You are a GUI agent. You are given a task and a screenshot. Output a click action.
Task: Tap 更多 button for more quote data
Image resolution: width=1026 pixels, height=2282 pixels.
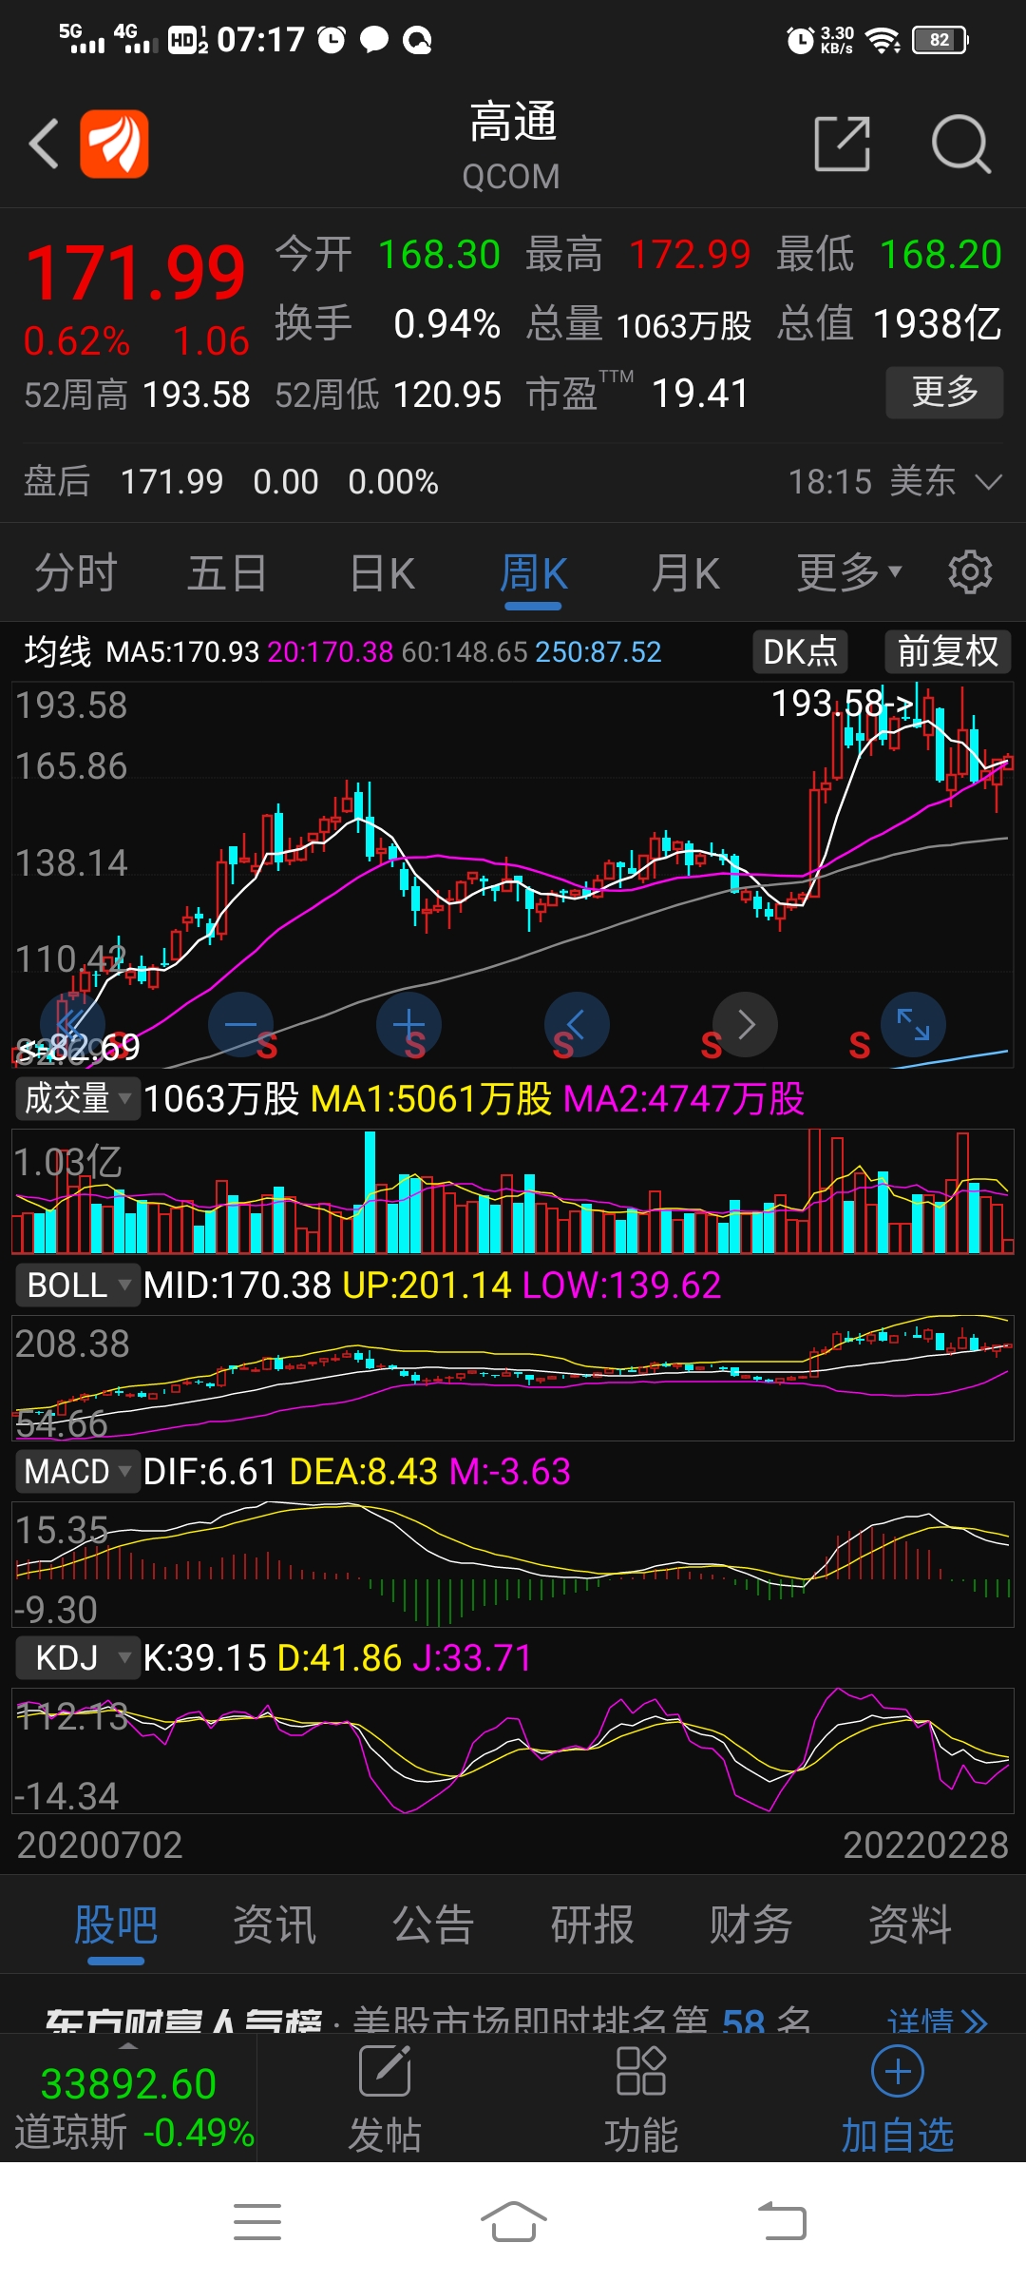click(x=944, y=392)
